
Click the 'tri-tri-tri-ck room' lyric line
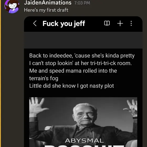81,63
